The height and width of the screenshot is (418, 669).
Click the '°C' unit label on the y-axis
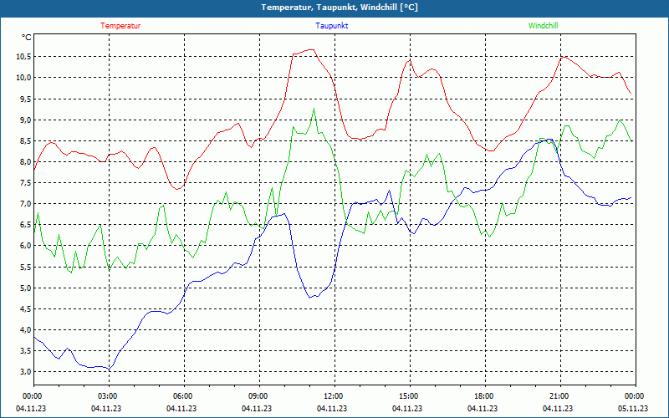click(x=27, y=38)
